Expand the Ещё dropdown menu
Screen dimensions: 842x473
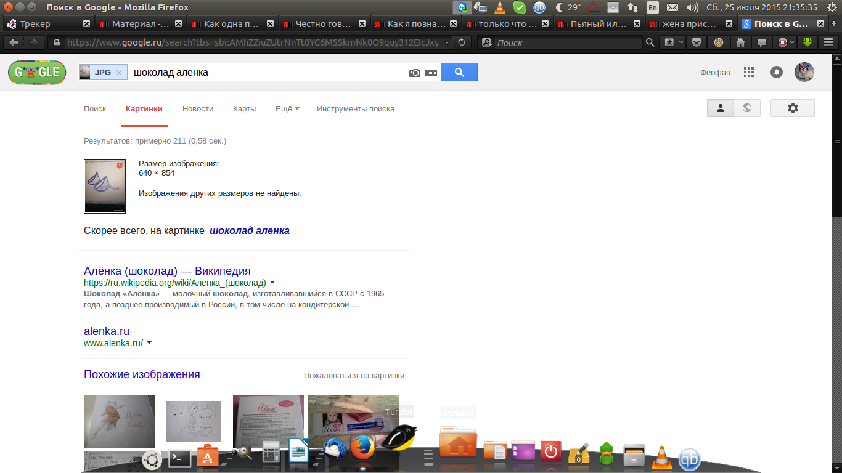click(x=287, y=108)
